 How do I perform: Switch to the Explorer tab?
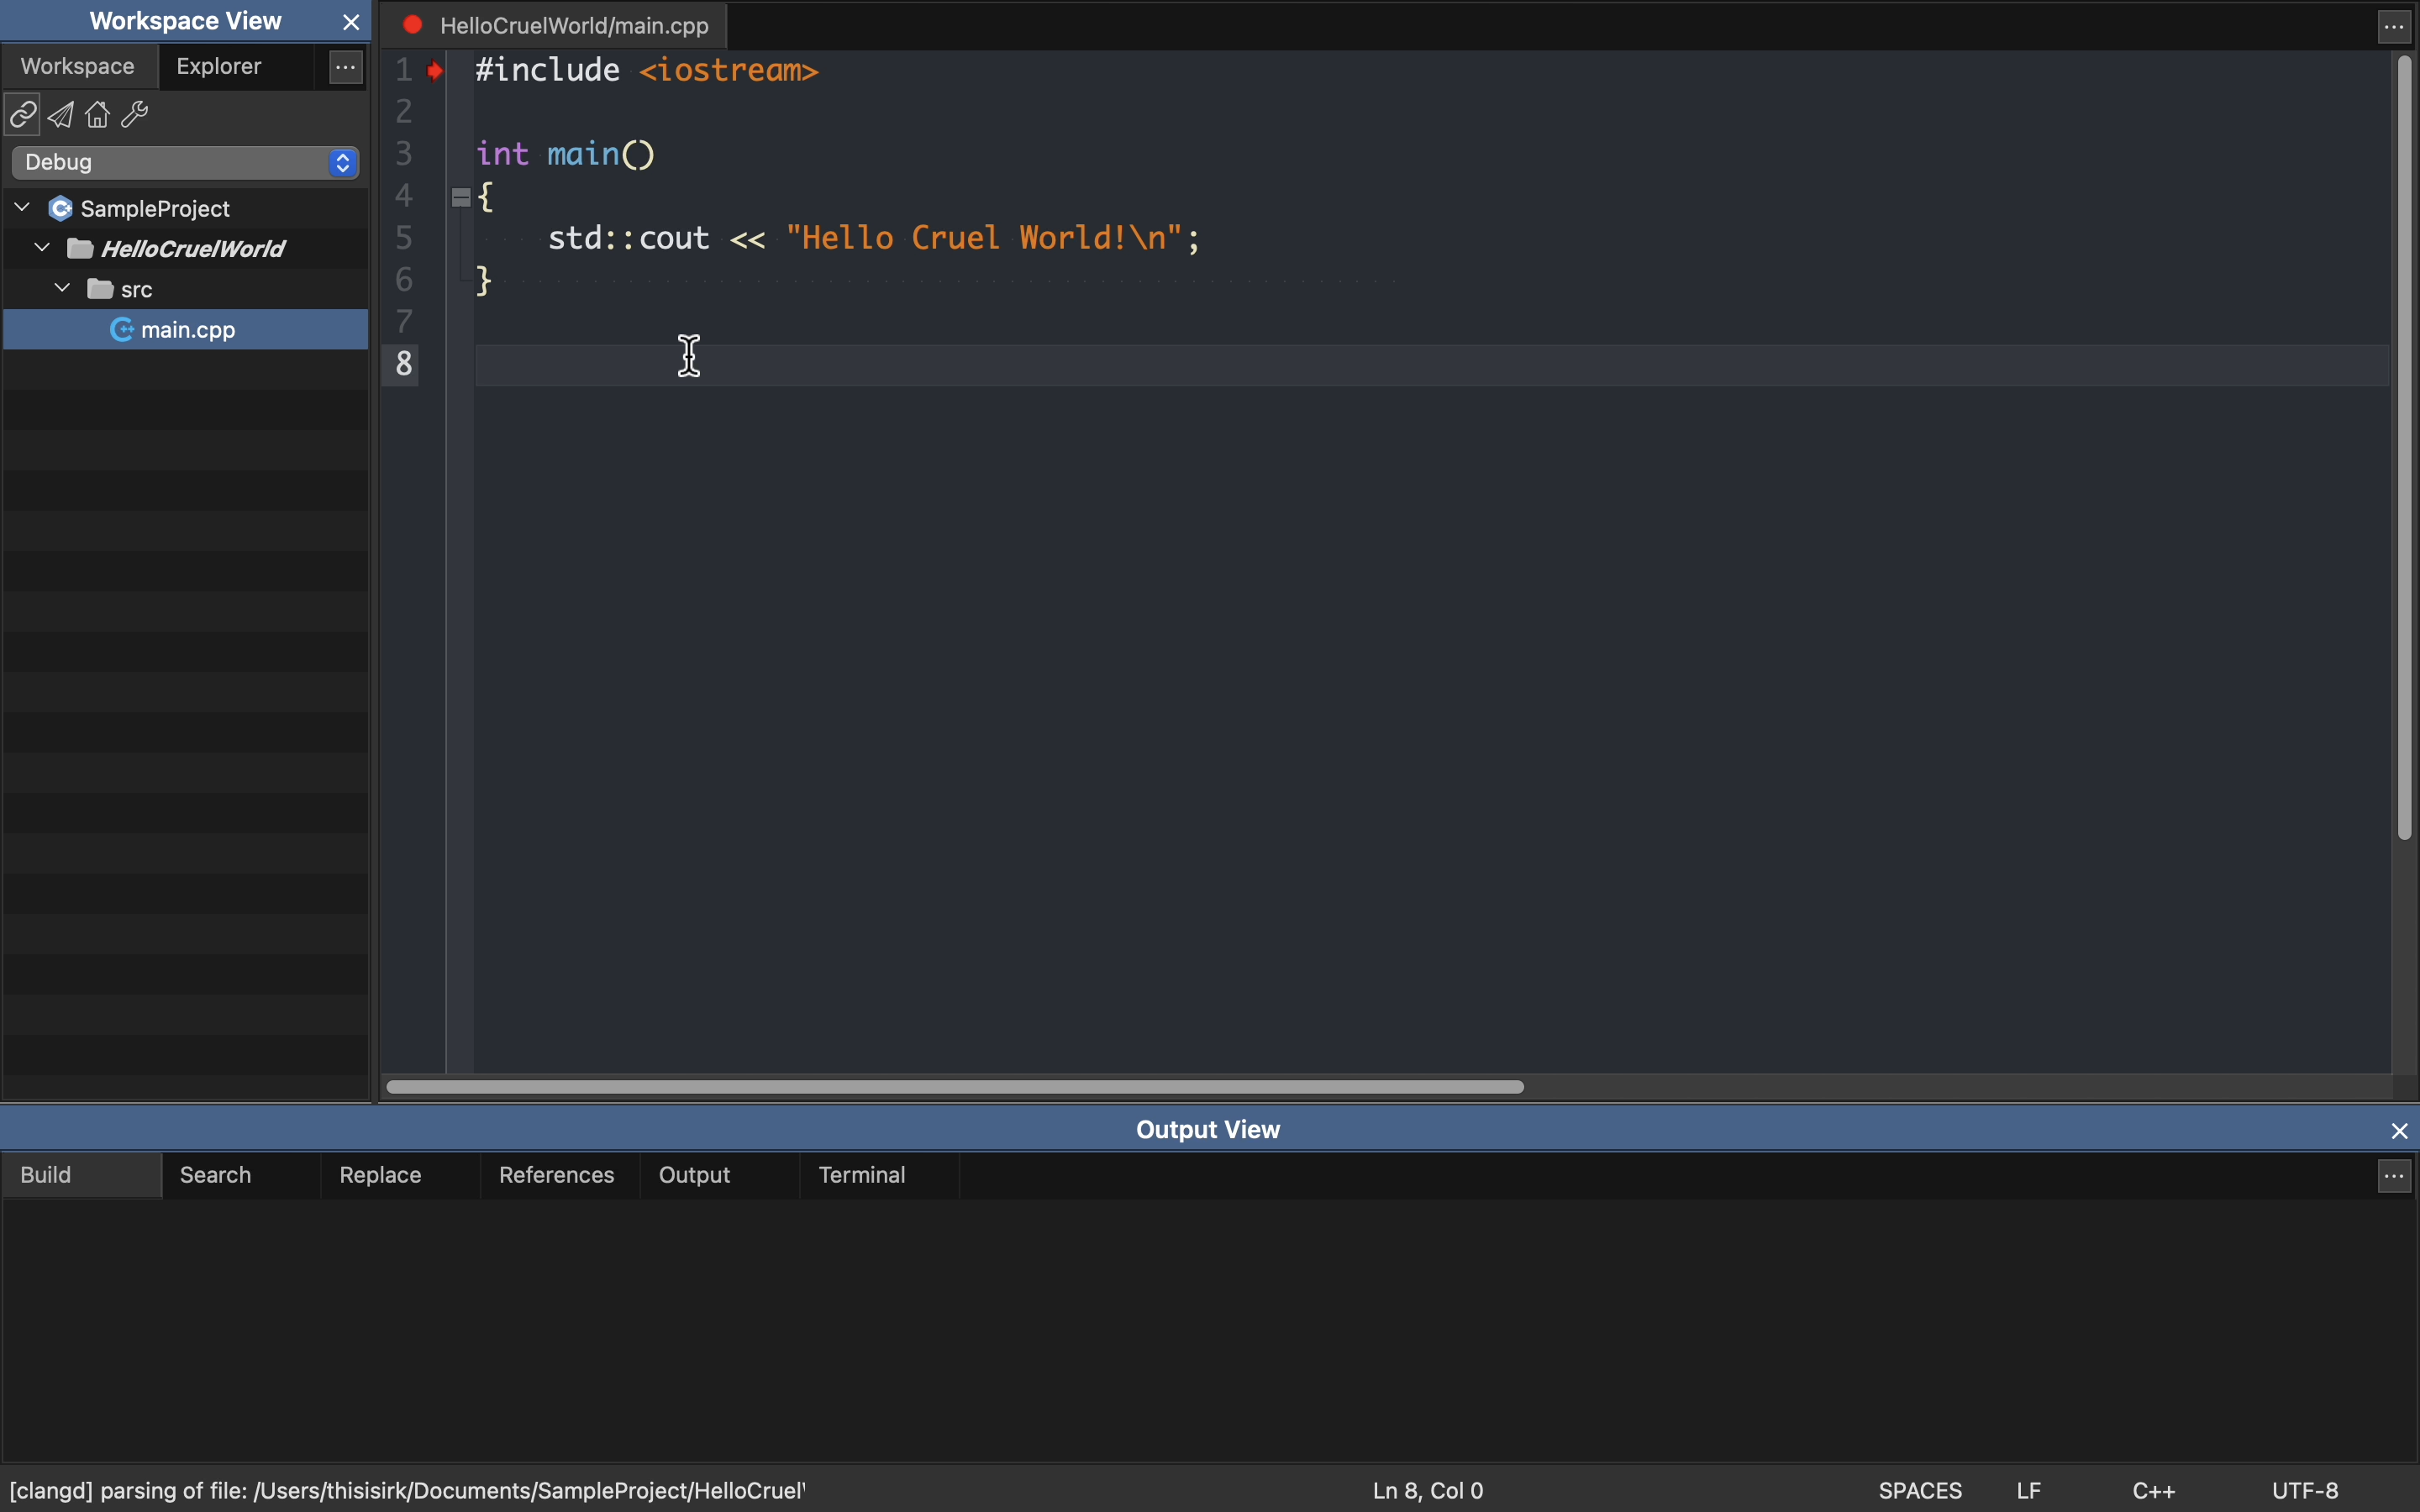coord(219,67)
